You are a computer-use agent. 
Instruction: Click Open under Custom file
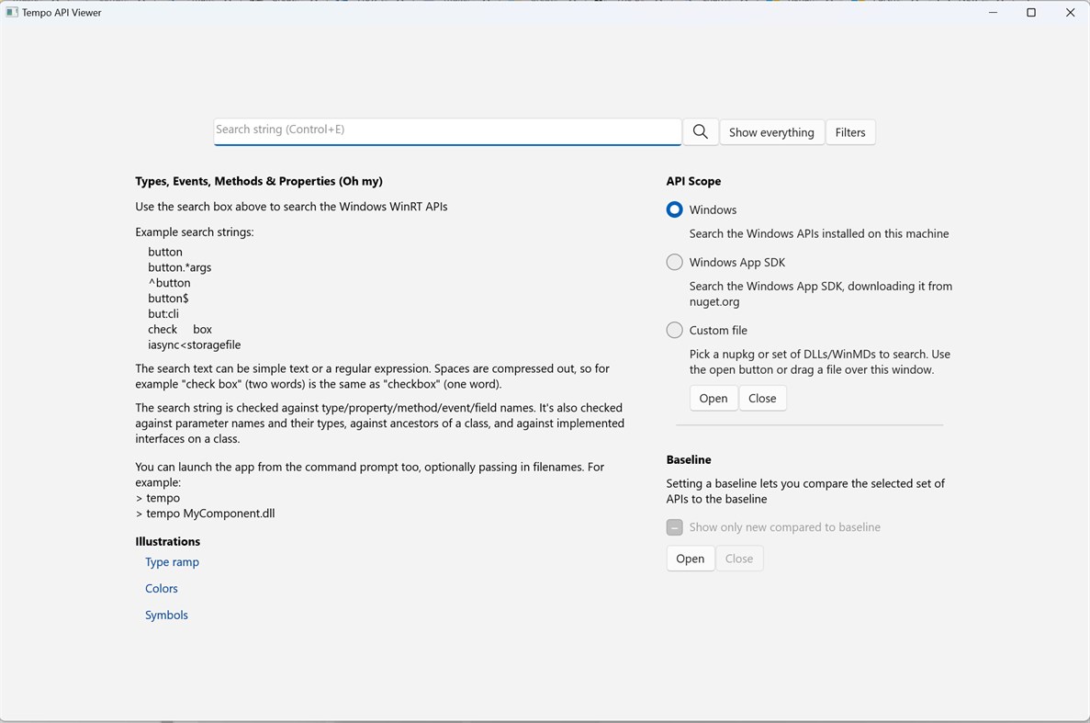[x=713, y=398]
